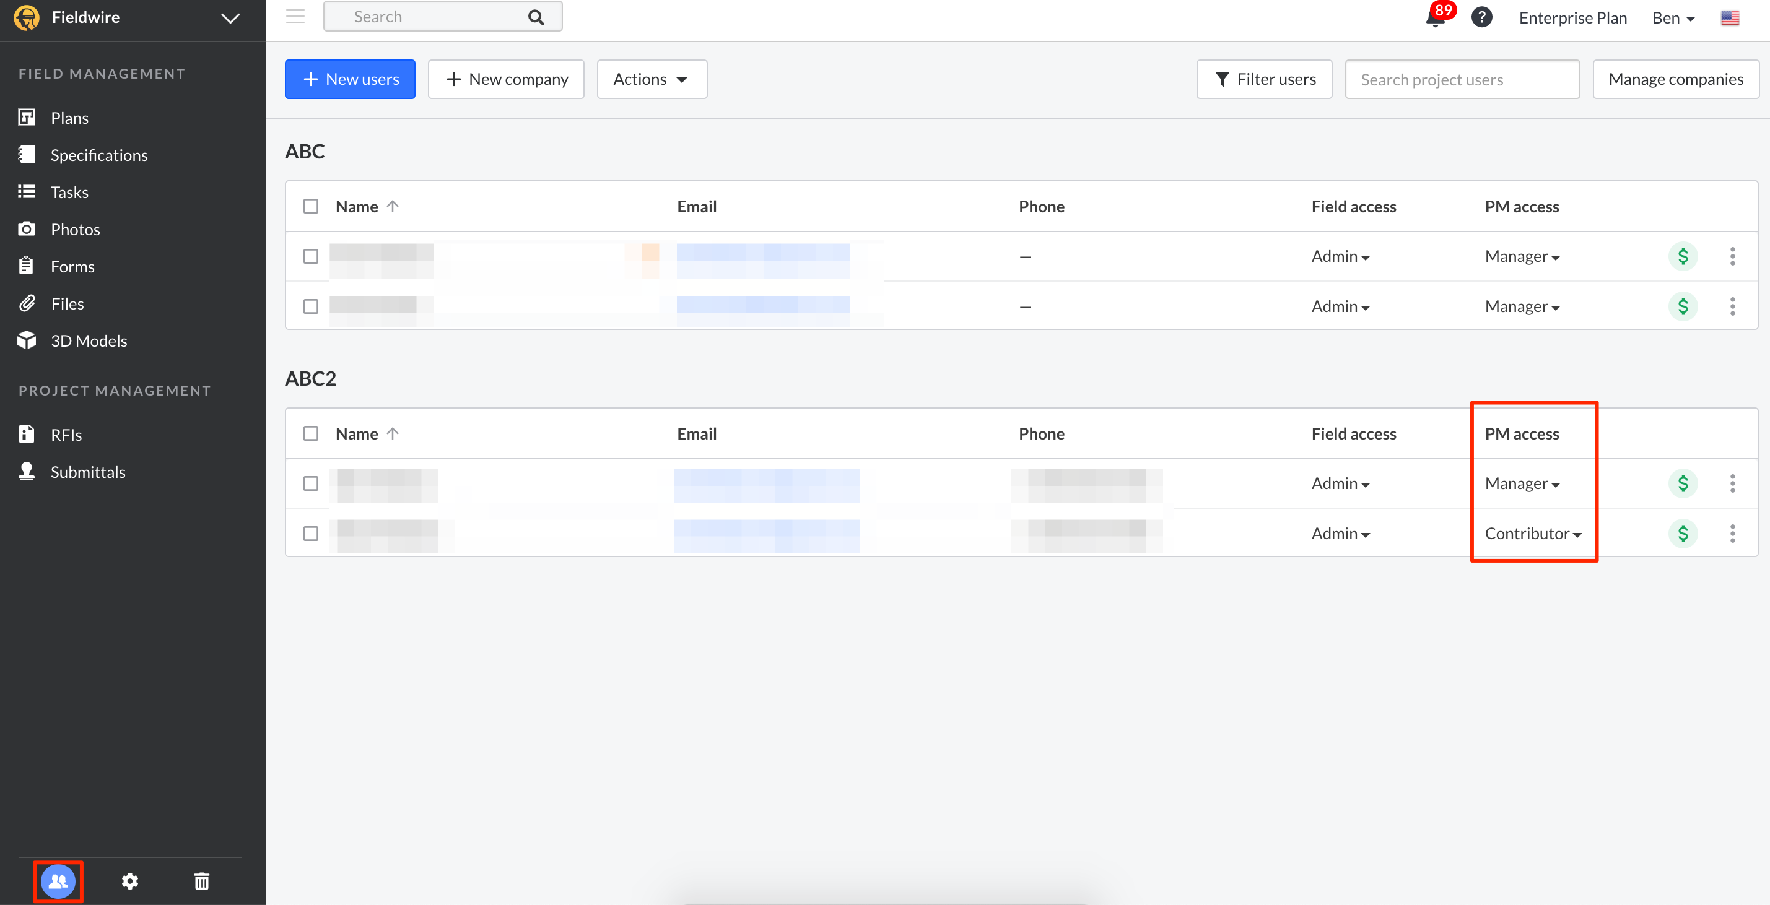Check the first ABC user row

point(310,256)
